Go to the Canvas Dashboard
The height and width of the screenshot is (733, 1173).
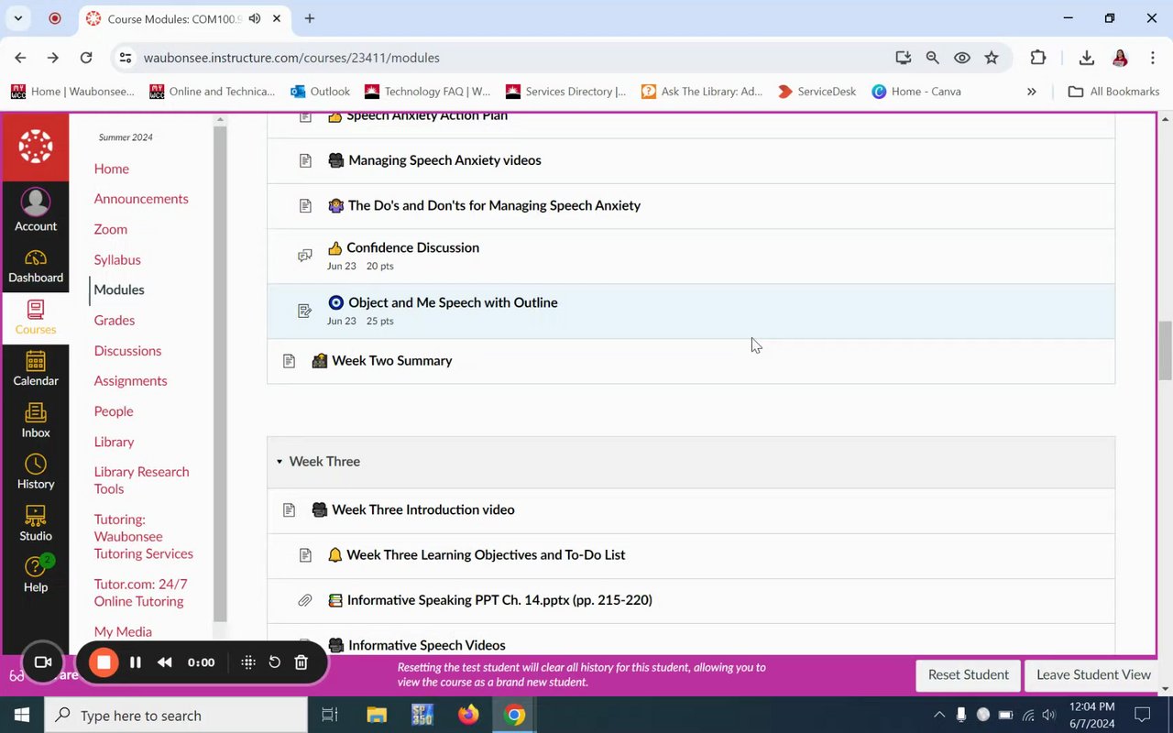pyautogui.click(x=36, y=267)
